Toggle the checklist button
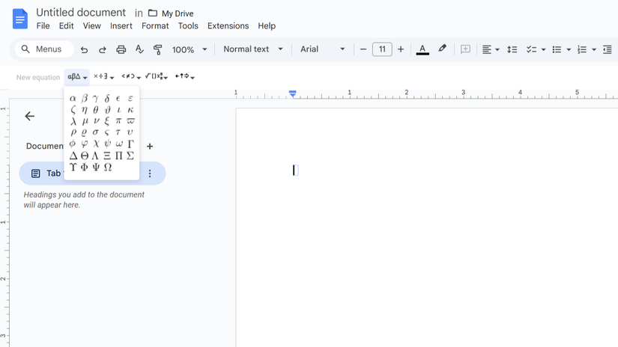 pyautogui.click(x=532, y=49)
